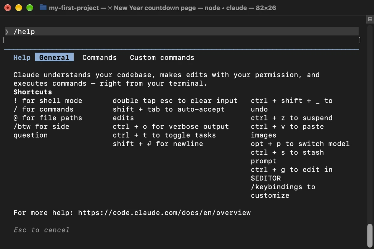Click '/ for commands' shortcut text
The image size is (374, 249).
pyautogui.click(x=43, y=110)
